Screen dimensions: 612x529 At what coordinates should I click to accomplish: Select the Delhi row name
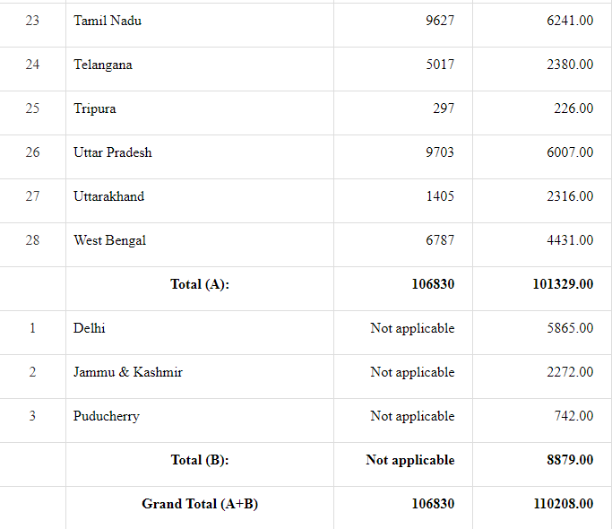tap(90, 328)
